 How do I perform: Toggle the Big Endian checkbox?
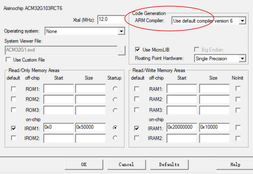[196, 50]
